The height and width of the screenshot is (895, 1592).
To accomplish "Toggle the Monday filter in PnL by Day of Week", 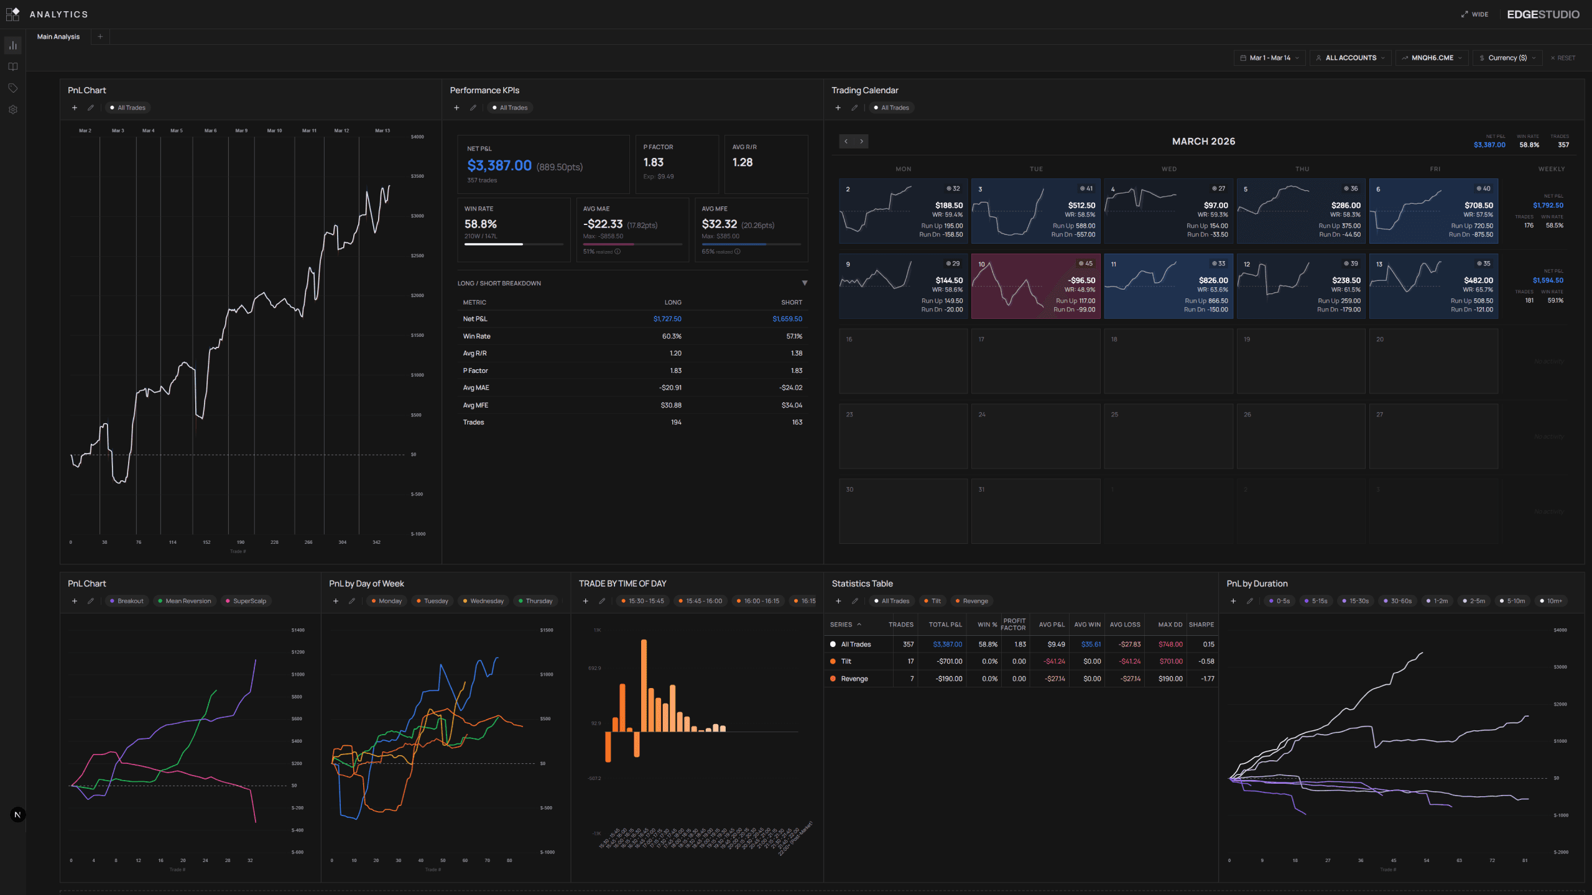I will point(386,601).
